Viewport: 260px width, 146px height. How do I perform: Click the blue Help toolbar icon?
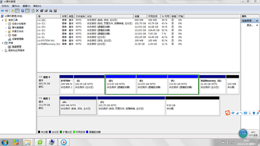23,11
